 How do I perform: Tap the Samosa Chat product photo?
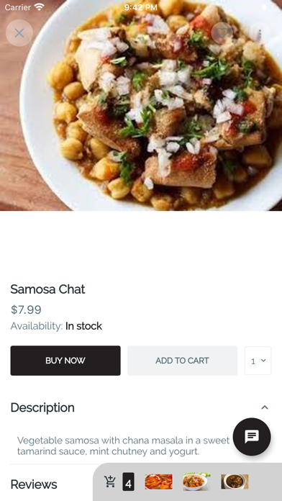pyautogui.click(x=141, y=105)
